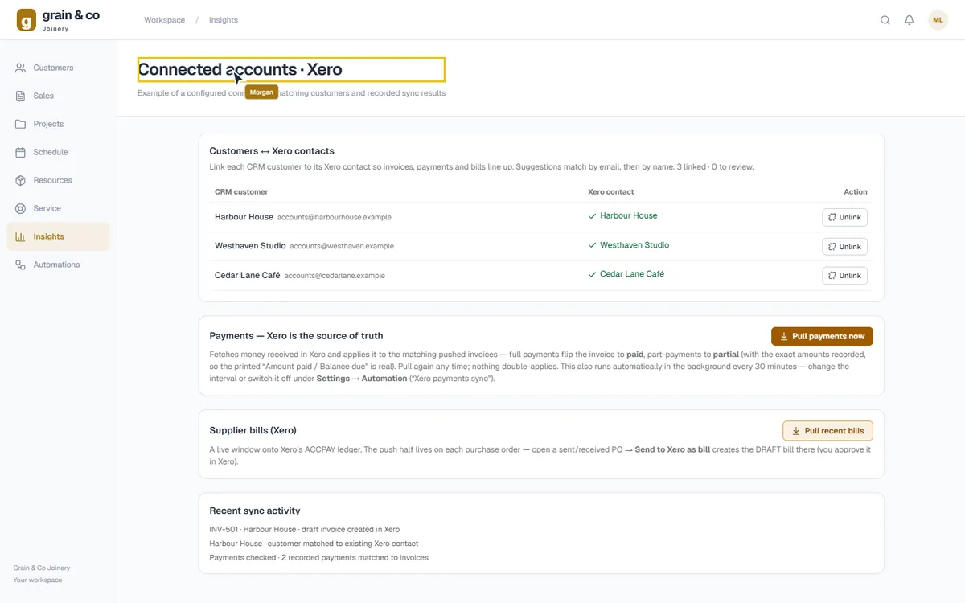Screen dimensions: 965x603
Task: Select accounts@westhaven.example email
Action: [x=342, y=247]
